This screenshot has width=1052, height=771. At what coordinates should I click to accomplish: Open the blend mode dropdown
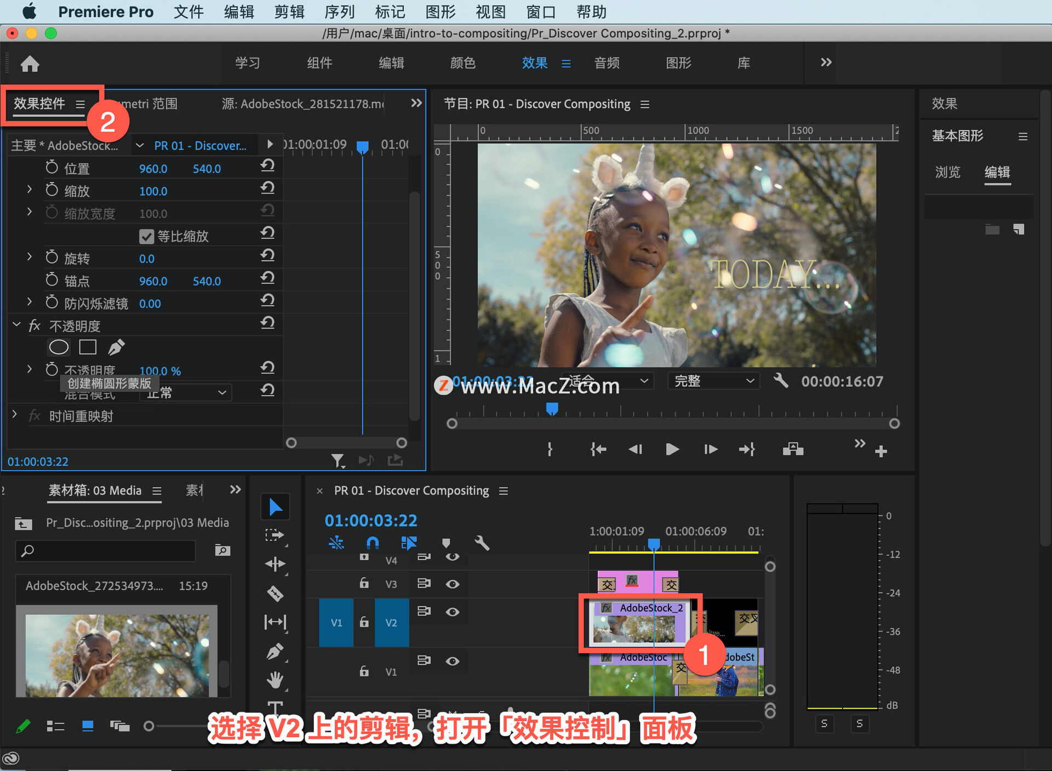[x=186, y=392]
